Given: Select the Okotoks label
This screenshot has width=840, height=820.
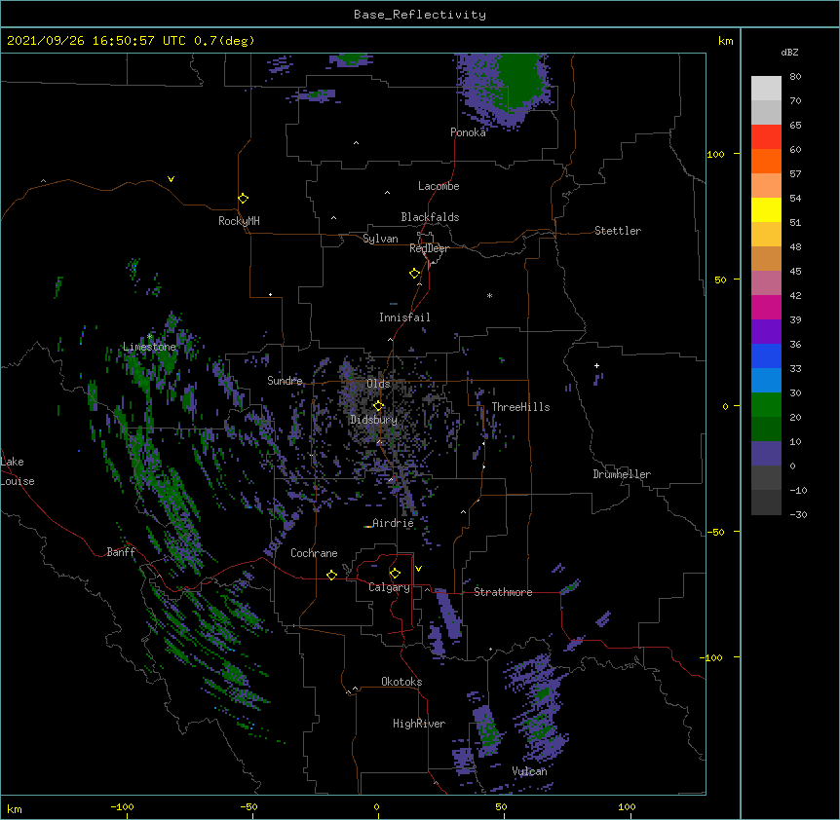Looking at the screenshot, I should point(401,682).
